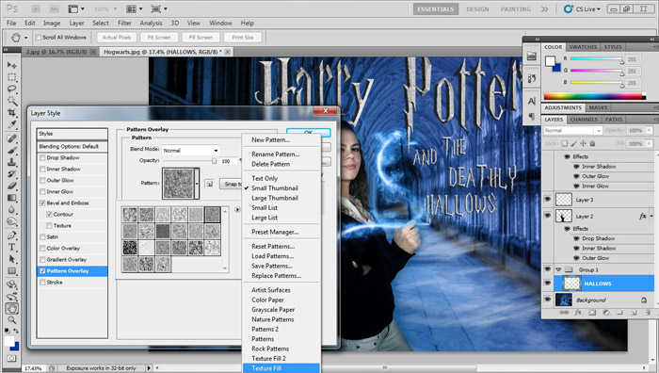Screen dimensions: 659x373
Task: Select the Crop tool
Action: (11, 112)
